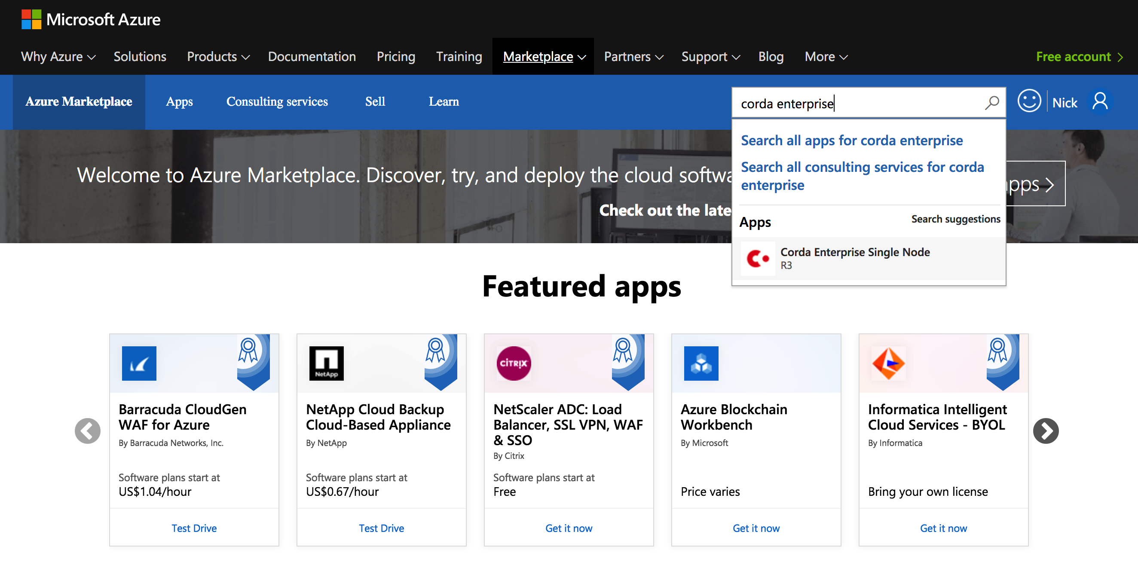
Task: Click Test Drive on NetApp Cloud Backup
Action: click(381, 528)
